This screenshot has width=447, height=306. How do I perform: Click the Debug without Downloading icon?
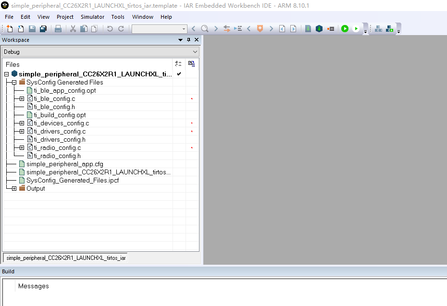pos(356,28)
